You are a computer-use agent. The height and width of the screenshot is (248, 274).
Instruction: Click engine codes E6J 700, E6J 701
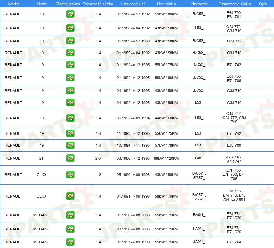pos(234,15)
